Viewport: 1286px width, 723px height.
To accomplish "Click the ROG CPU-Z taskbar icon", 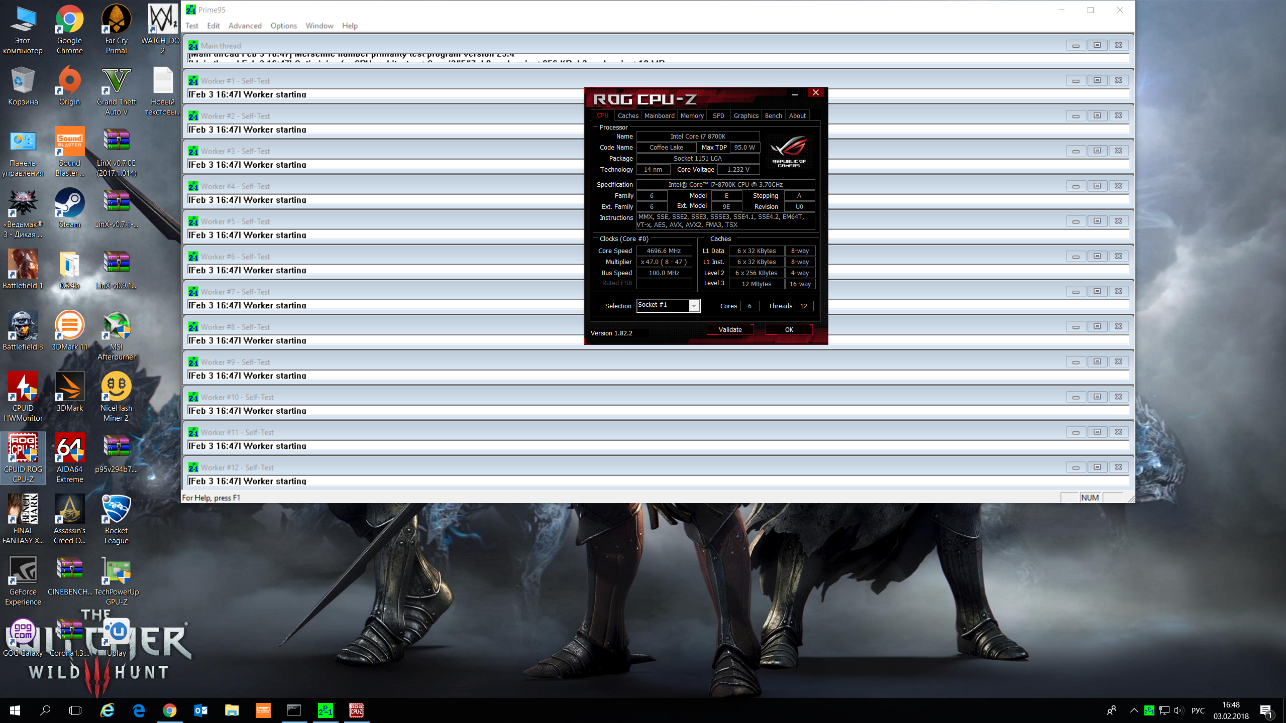I will tap(356, 710).
